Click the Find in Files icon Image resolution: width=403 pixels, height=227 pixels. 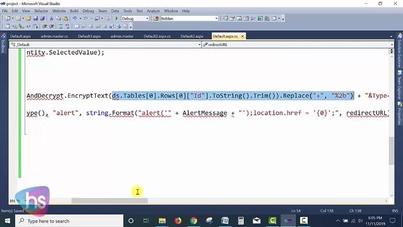coord(156,18)
